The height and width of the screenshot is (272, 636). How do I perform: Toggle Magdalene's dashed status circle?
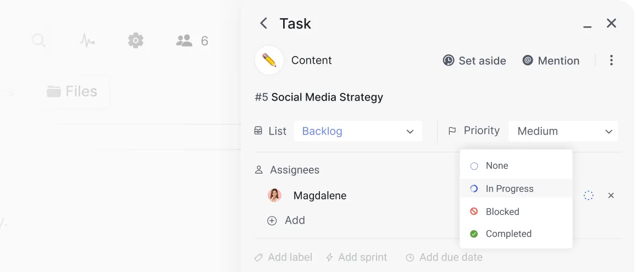tap(588, 196)
